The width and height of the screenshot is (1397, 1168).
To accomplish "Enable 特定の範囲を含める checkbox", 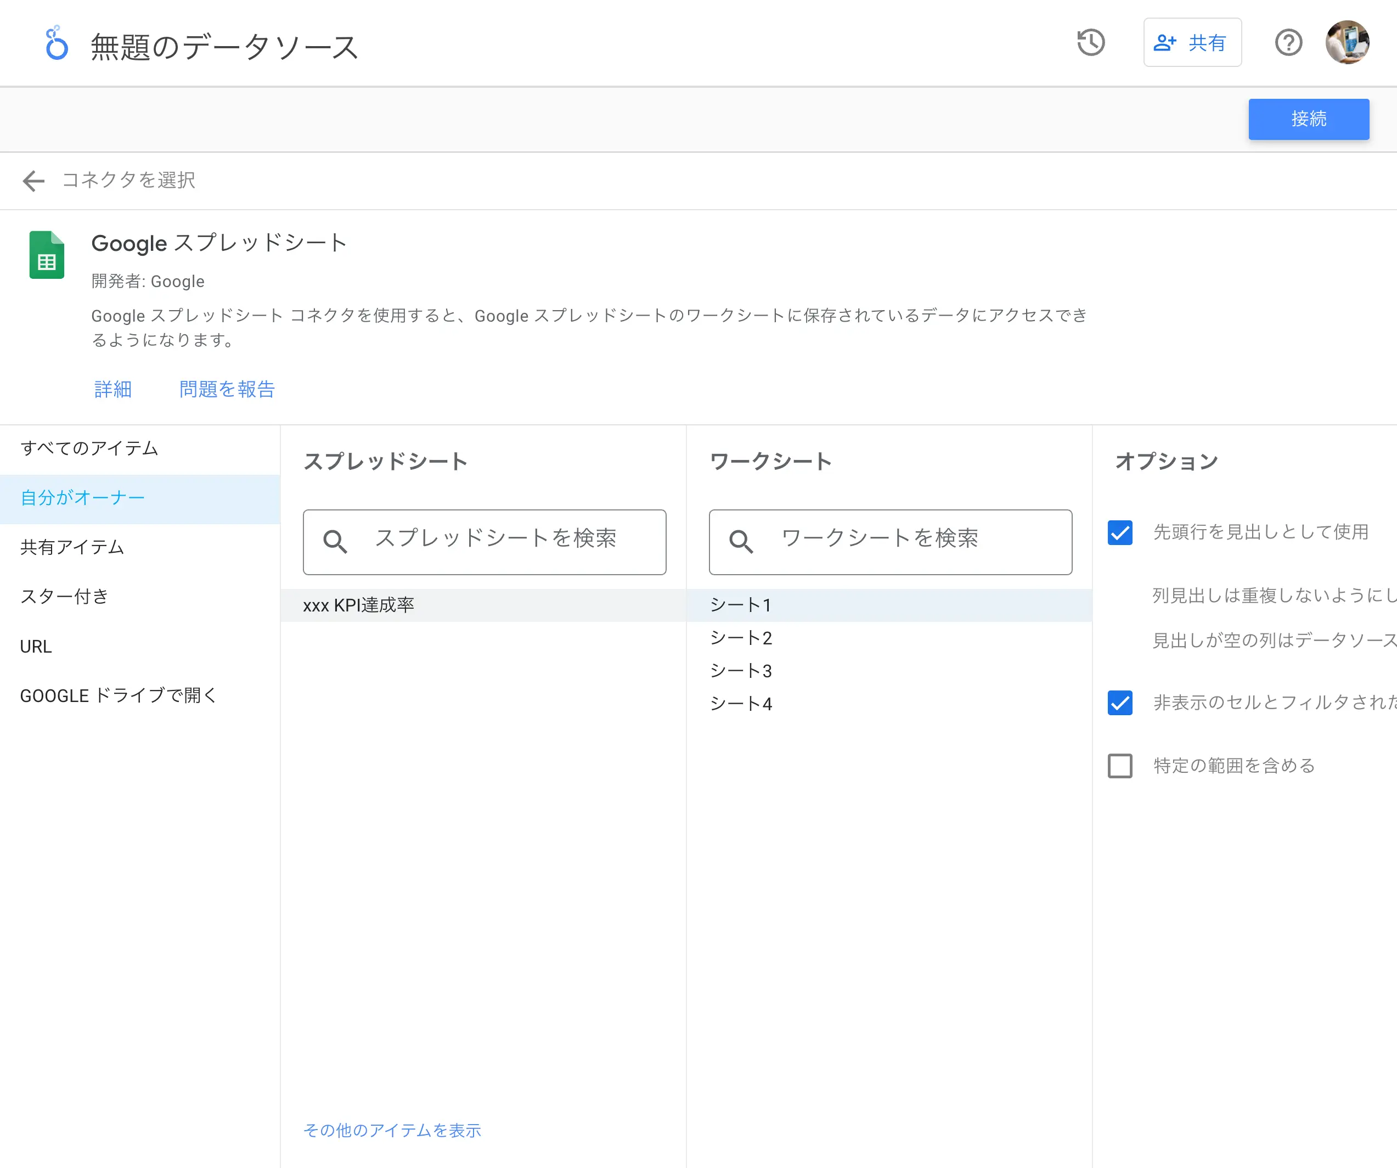I will (x=1120, y=766).
